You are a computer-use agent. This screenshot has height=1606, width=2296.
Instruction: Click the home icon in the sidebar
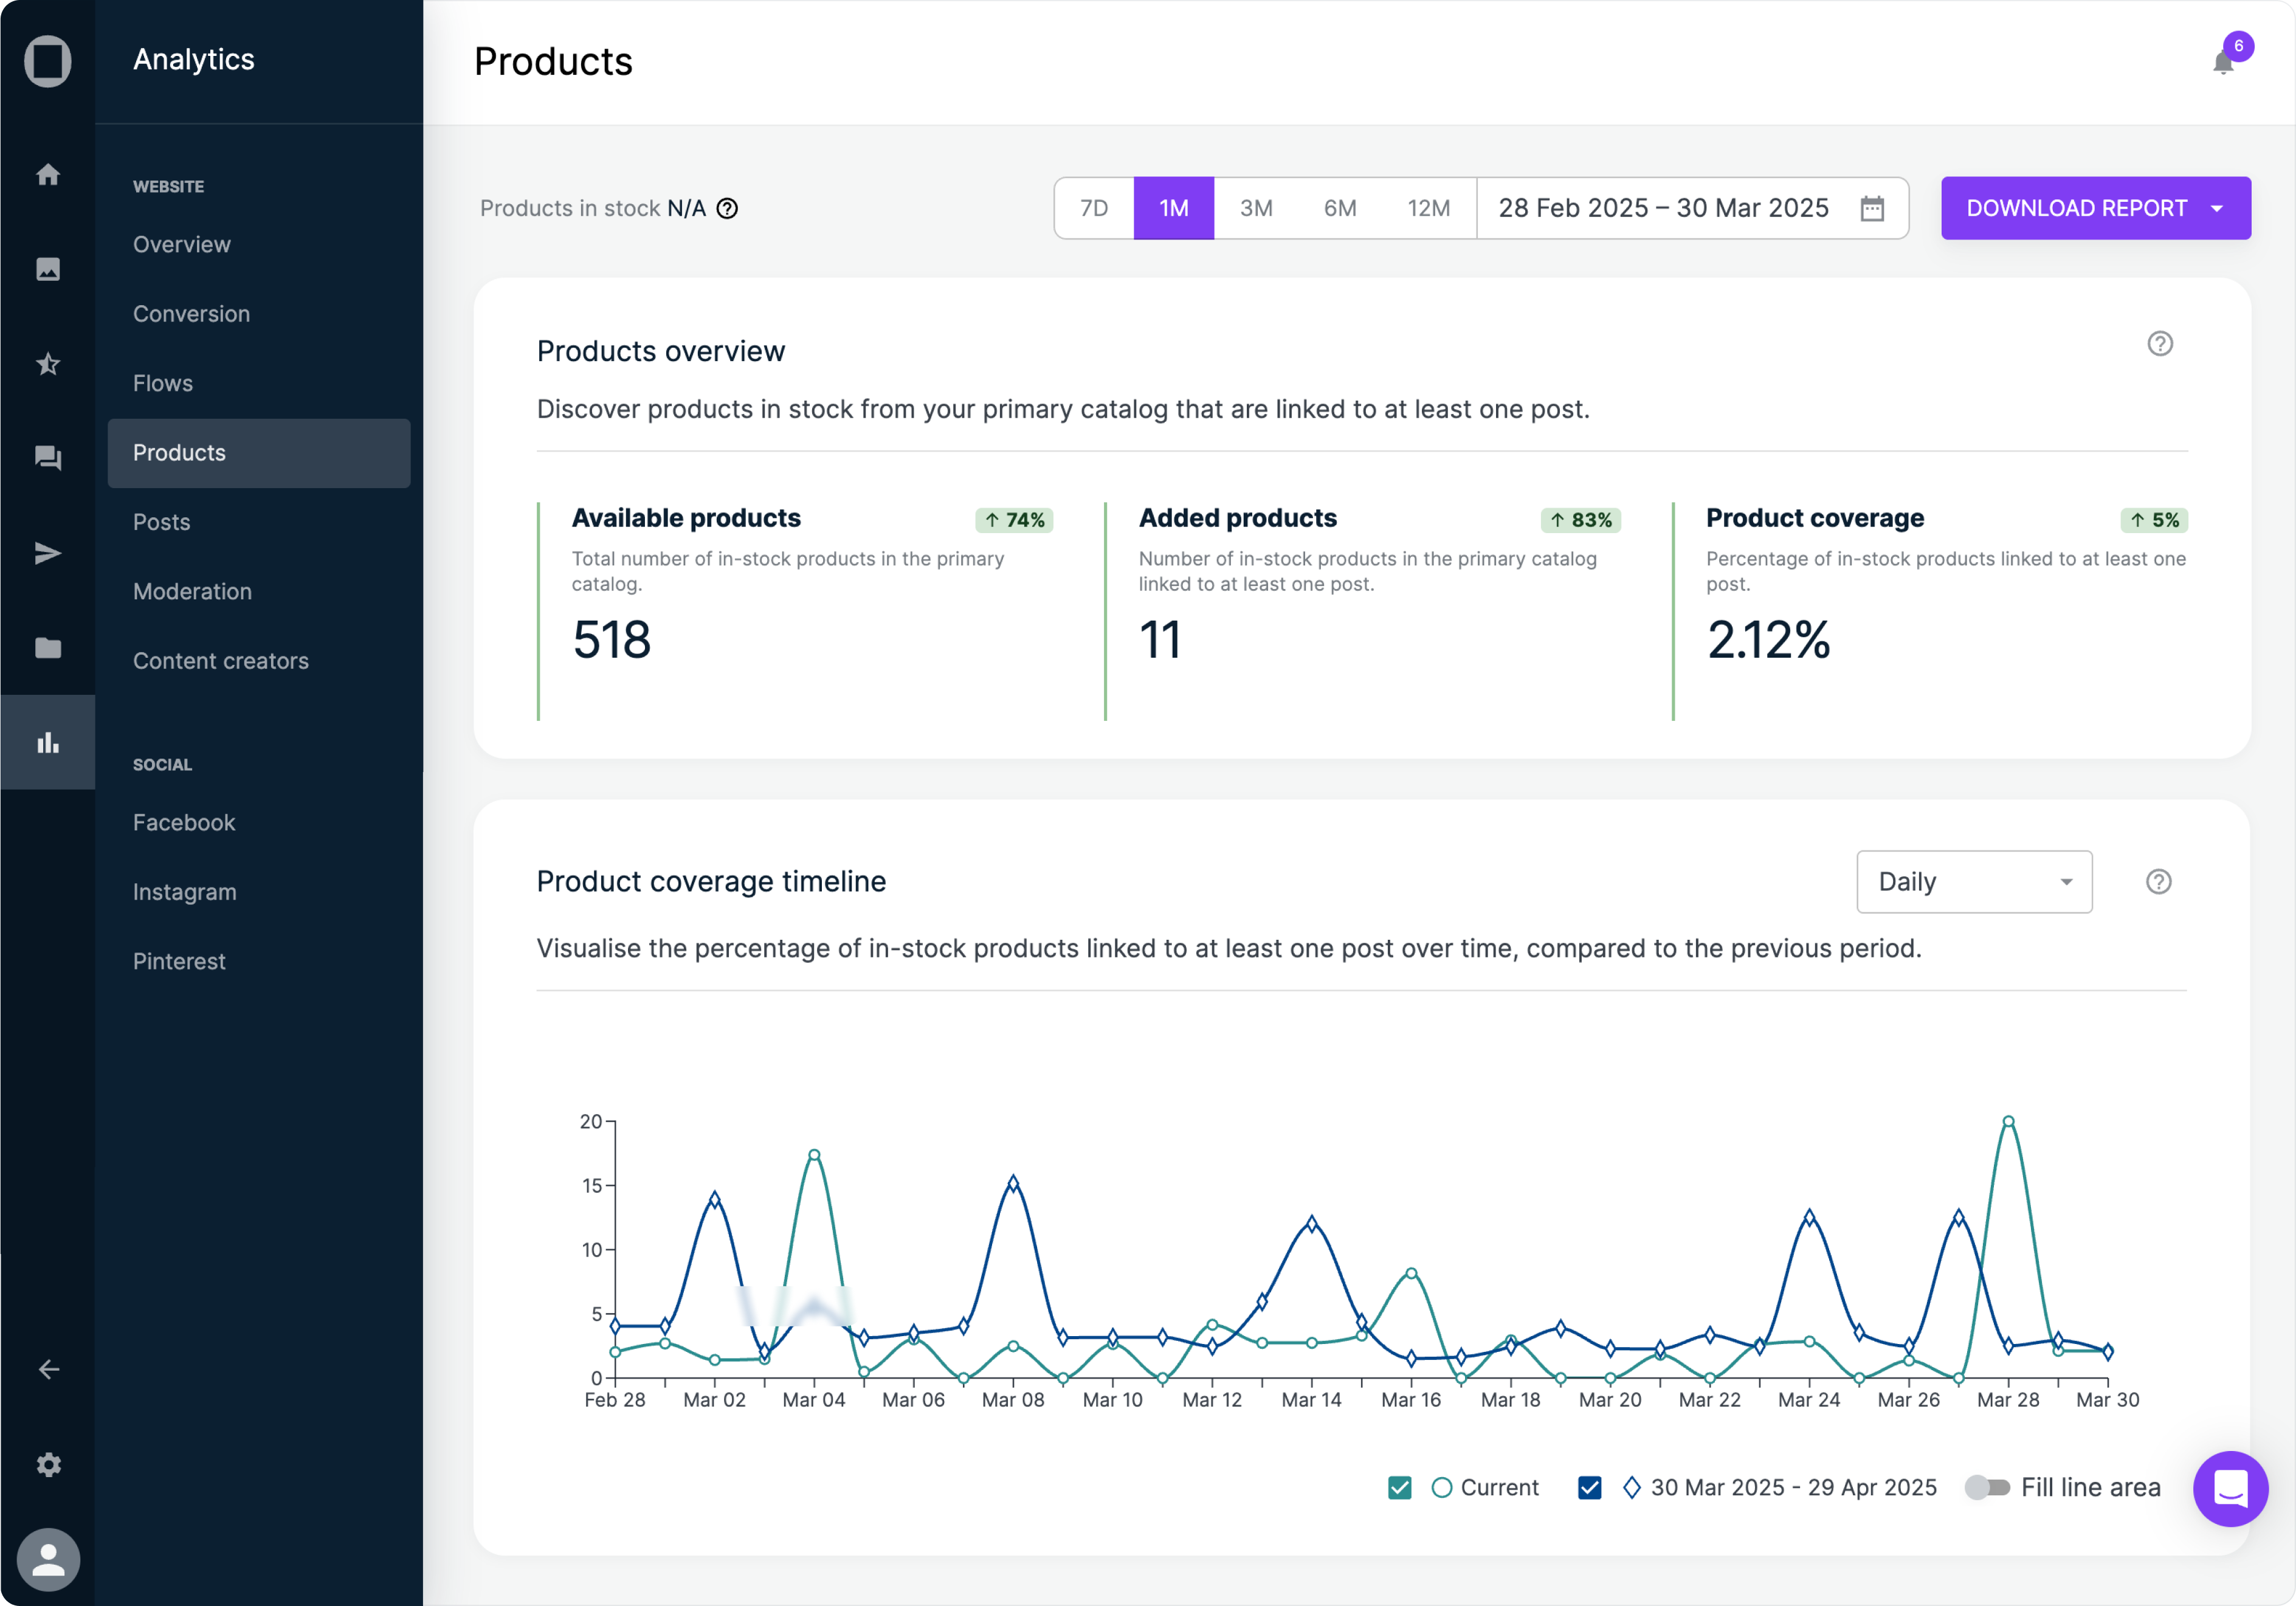click(48, 174)
